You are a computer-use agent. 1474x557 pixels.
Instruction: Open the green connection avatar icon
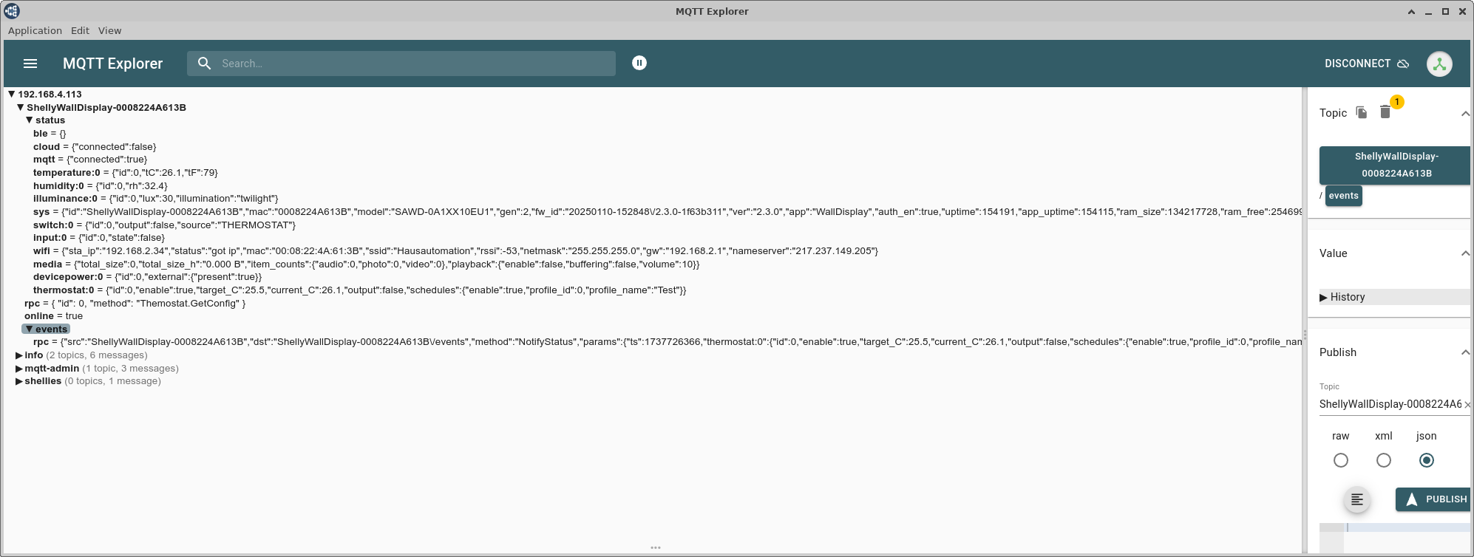1439,64
